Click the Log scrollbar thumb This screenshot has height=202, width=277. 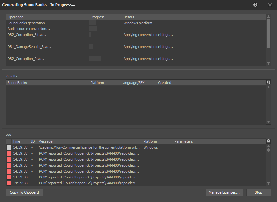[268, 150]
